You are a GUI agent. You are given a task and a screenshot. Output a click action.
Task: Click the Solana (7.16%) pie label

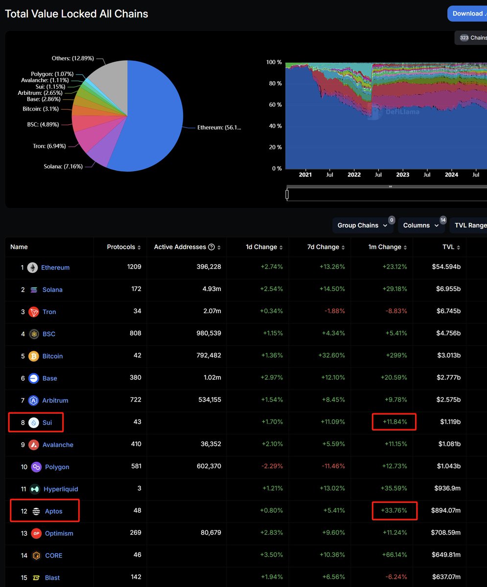point(63,167)
